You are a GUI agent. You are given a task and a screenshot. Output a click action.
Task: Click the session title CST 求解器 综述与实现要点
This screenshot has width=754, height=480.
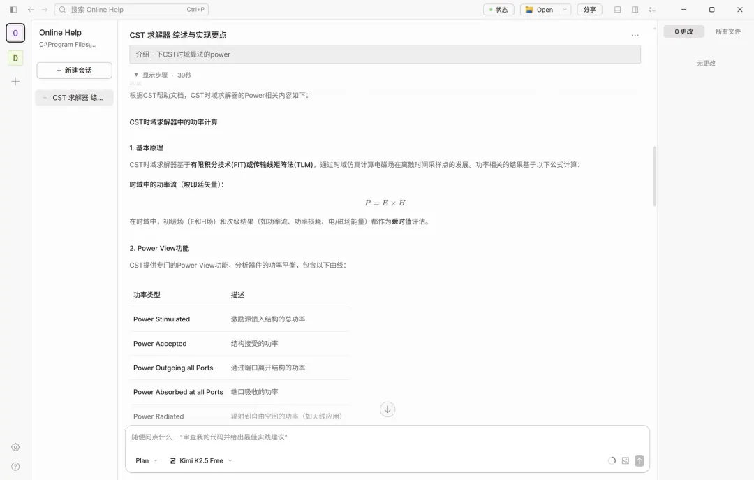[178, 35]
